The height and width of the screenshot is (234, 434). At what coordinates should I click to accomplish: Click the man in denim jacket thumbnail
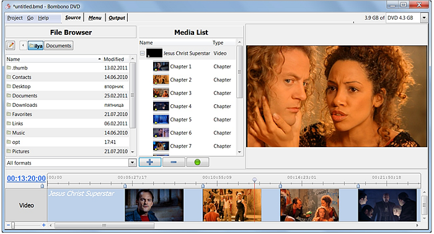tap(154, 205)
